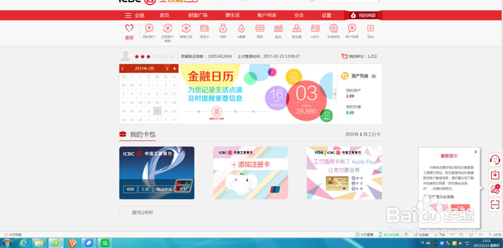The width and height of the screenshot is (503, 248).
Task: Open the 信用卡 credit card icon
Action: tap(205, 28)
